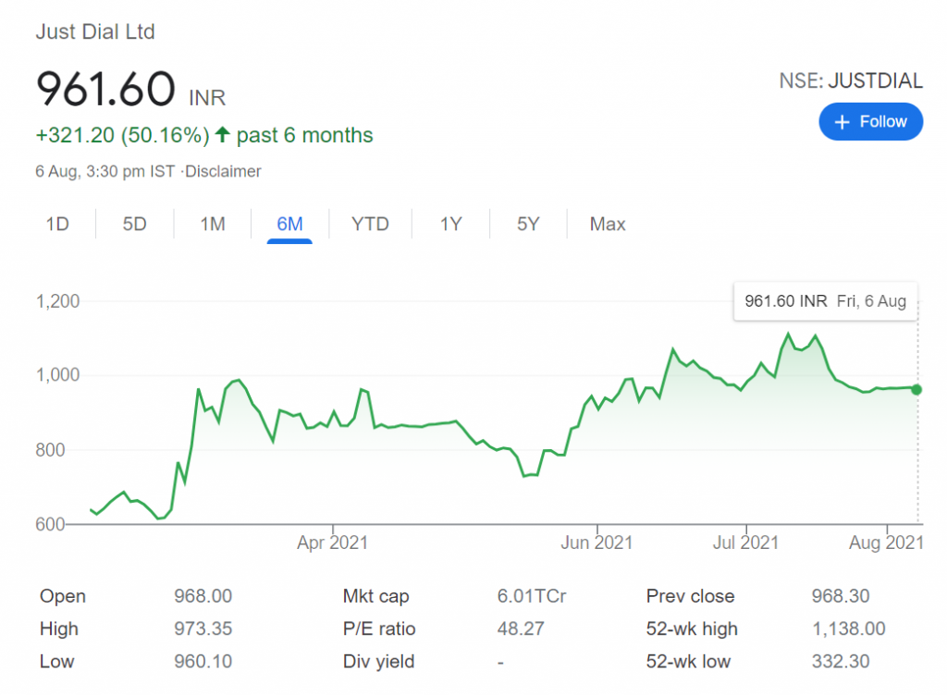Click the Open value 968.00
The width and height of the screenshot is (947, 695).
pyautogui.click(x=203, y=596)
